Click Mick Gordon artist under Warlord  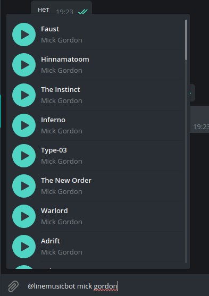click(x=62, y=222)
